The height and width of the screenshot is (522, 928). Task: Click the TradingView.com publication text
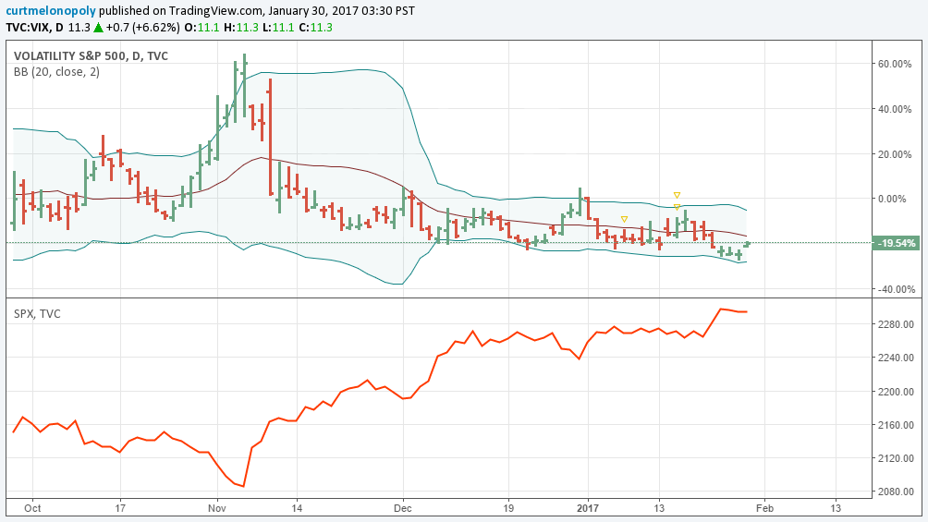[214, 11]
